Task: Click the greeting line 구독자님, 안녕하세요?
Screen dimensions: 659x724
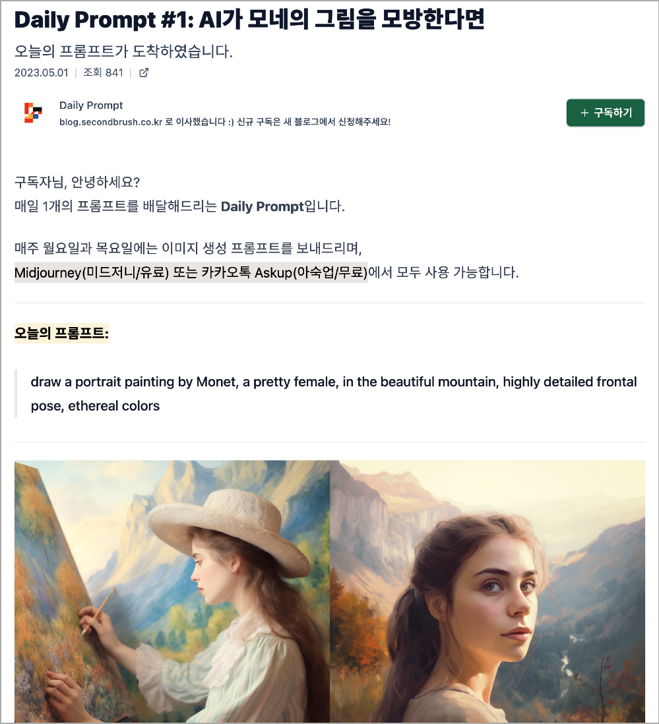Action: (77, 183)
